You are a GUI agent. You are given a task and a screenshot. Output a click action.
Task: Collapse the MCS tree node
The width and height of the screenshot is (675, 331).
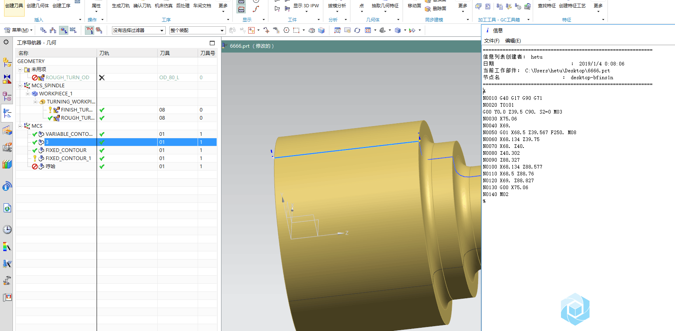point(20,126)
